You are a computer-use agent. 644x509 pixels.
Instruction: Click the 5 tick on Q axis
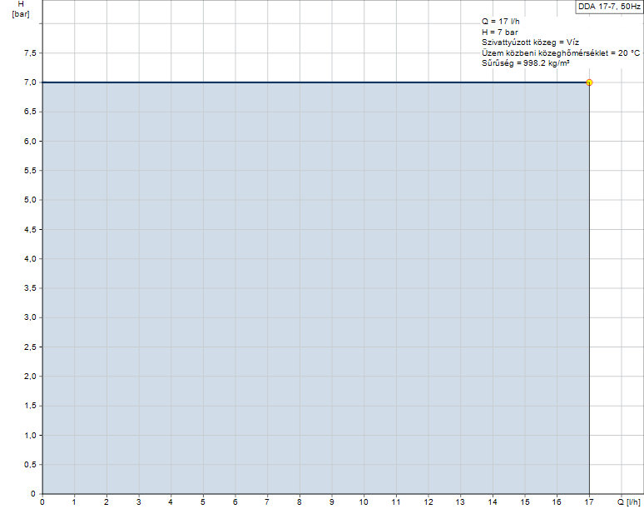point(203,502)
